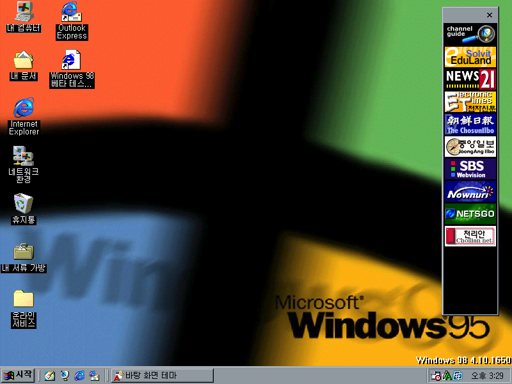Select the Outlook Express desktop shortcut
The height and width of the screenshot is (384, 512).
[72, 21]
